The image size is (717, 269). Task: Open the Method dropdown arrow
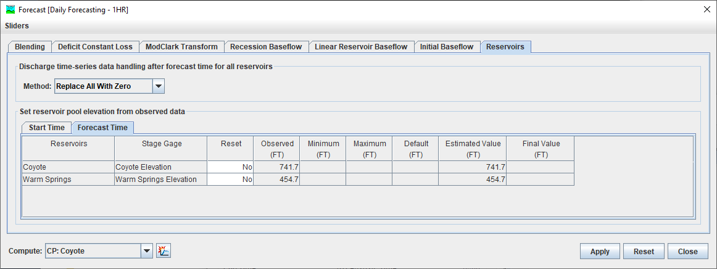tap(158, 86)
